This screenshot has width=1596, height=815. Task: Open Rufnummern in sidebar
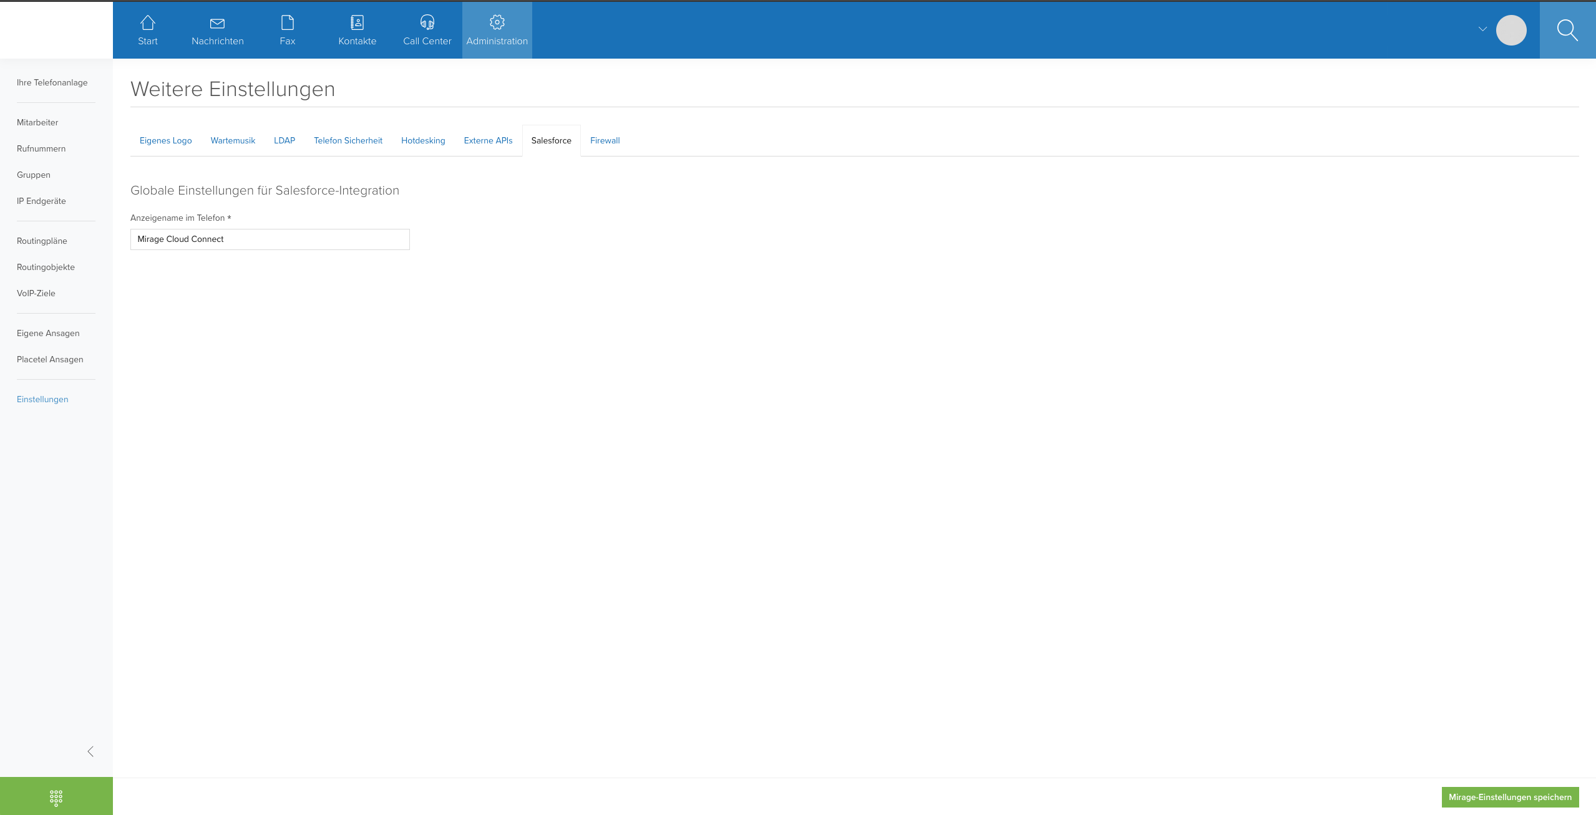(41, 148)
